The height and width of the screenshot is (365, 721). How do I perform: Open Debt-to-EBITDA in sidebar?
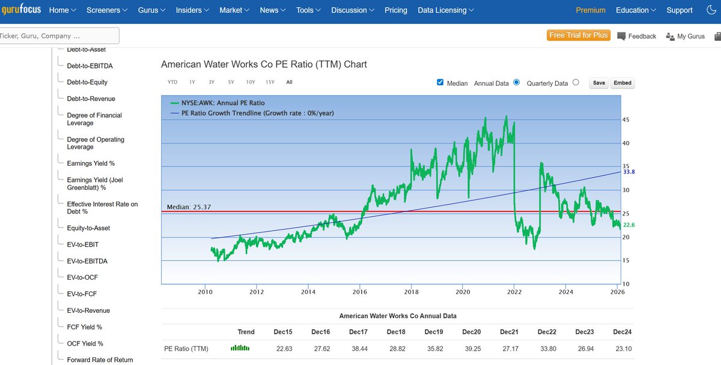pyautogui.click(x=90, y=66)
